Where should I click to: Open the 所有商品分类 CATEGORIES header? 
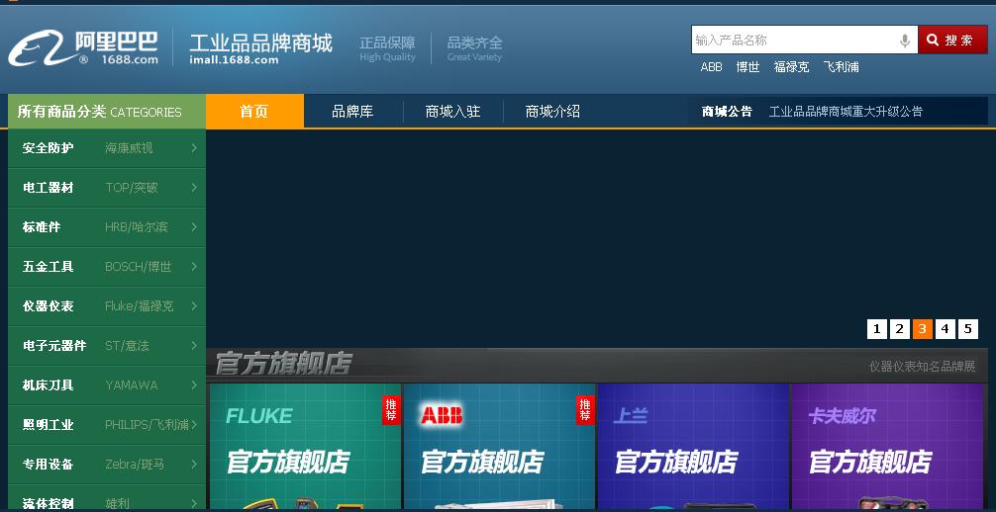(107, 112)
